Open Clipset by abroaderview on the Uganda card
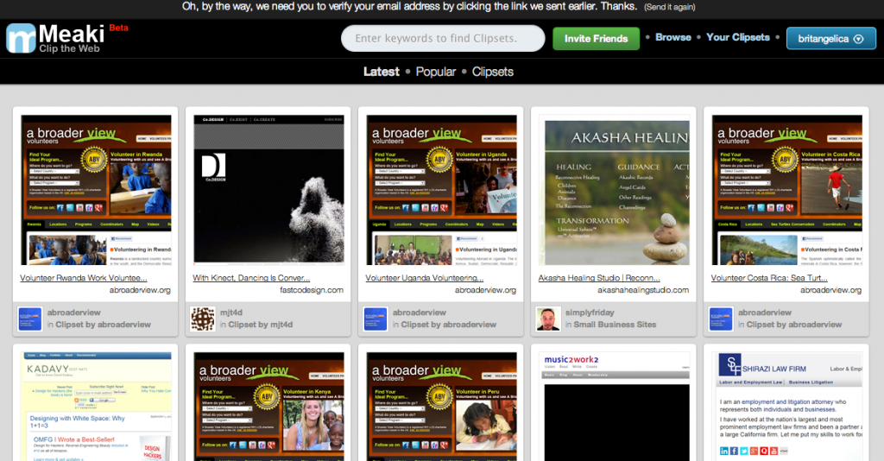The width and height of the screenshot is (884, 461). point(449,325)
